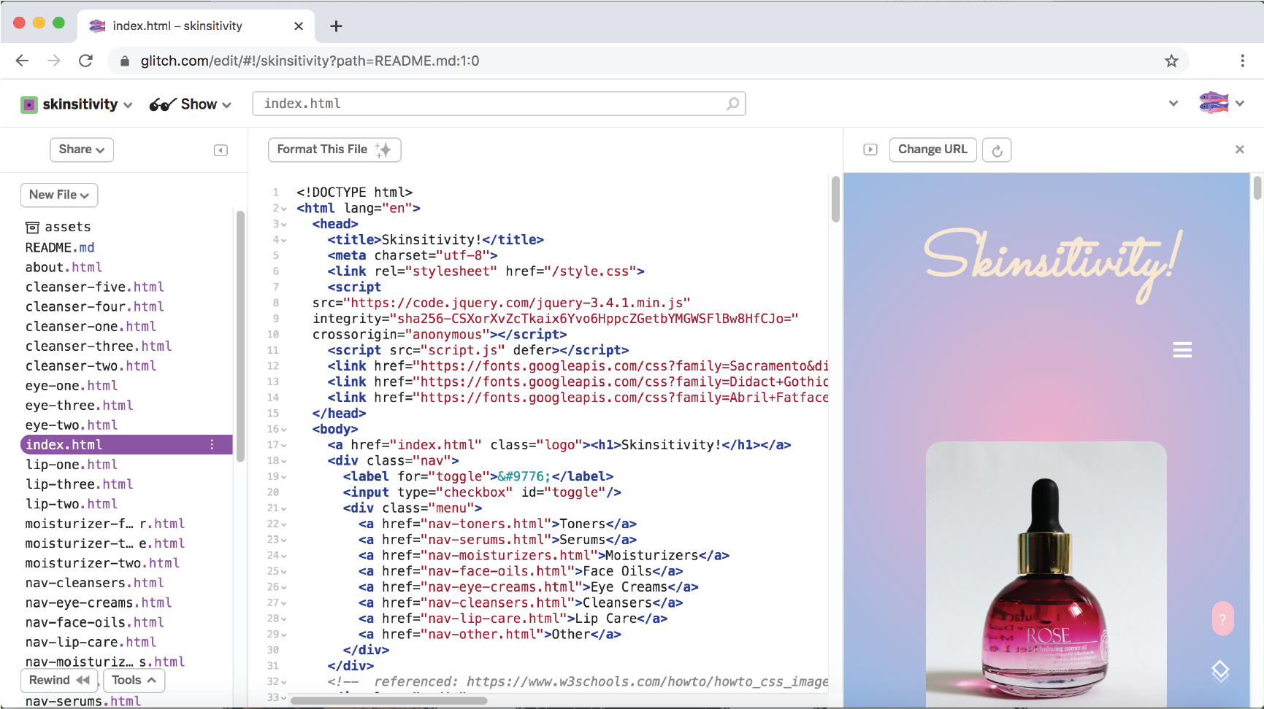
Task: Click the search magnifier icon in file search
Action: [x=732, y=104]
